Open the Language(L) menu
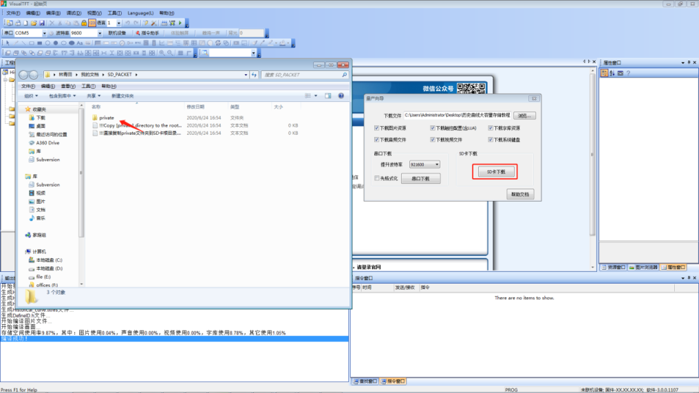This screenshot has height=393, width=699. point(140,13)
